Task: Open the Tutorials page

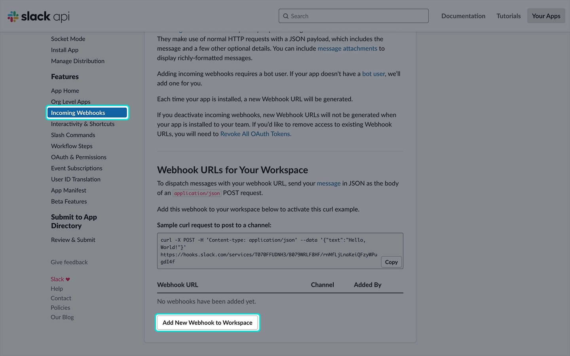Action: click(508, 16)
